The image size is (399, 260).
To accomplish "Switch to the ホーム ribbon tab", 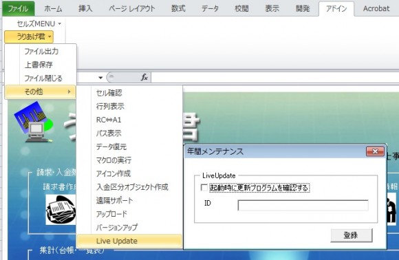I will (53, 8).
